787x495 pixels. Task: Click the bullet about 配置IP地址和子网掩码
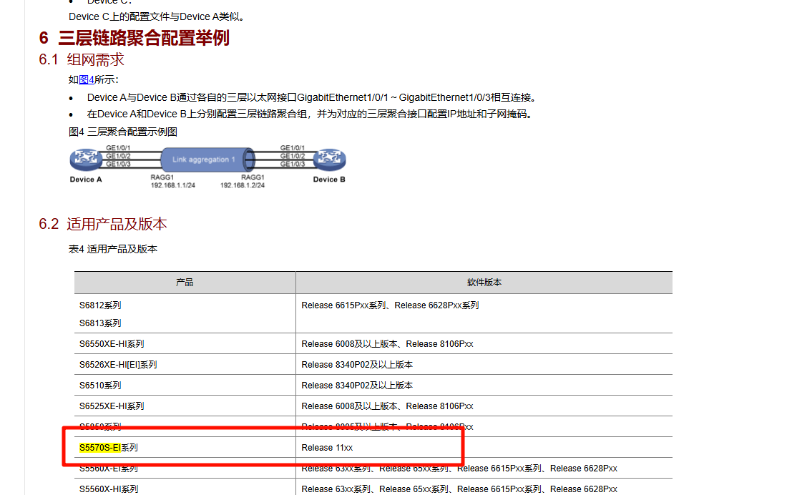point(310,114)
